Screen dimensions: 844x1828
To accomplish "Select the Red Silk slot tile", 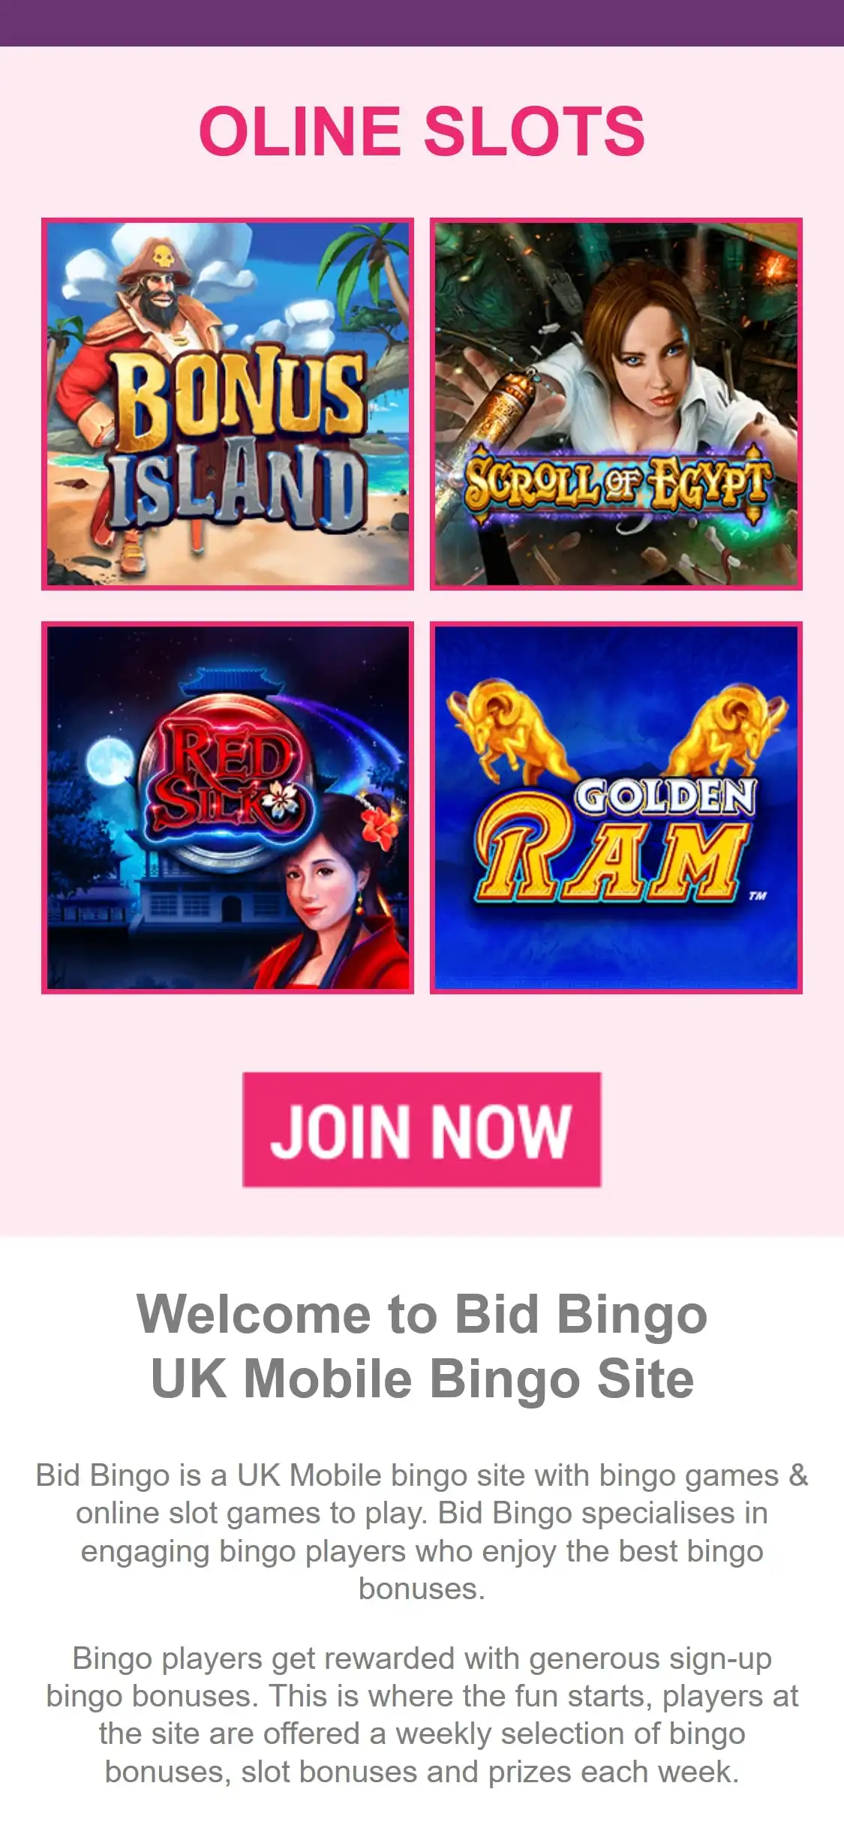I will (227, 807).
